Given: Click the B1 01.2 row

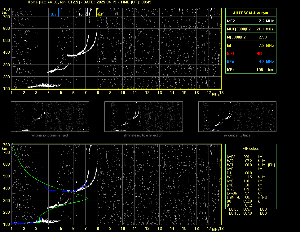Looking at the screenshot, I should tap(239, 205).
